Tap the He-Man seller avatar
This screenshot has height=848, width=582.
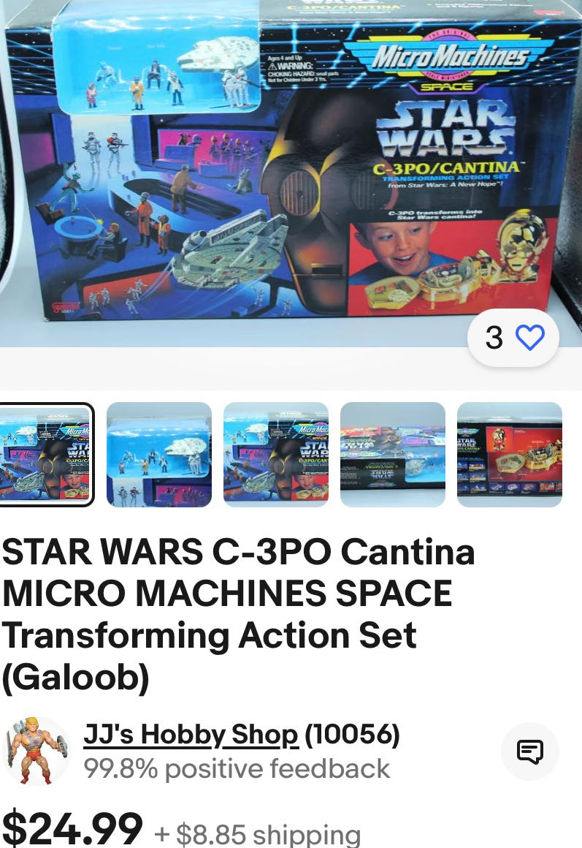tap(37, 751)
